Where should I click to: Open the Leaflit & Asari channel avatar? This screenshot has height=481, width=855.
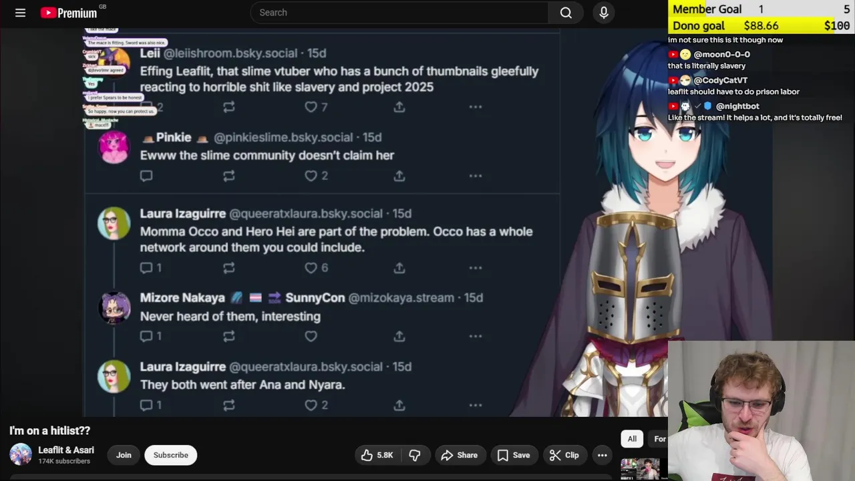click(x=21, y=454)
